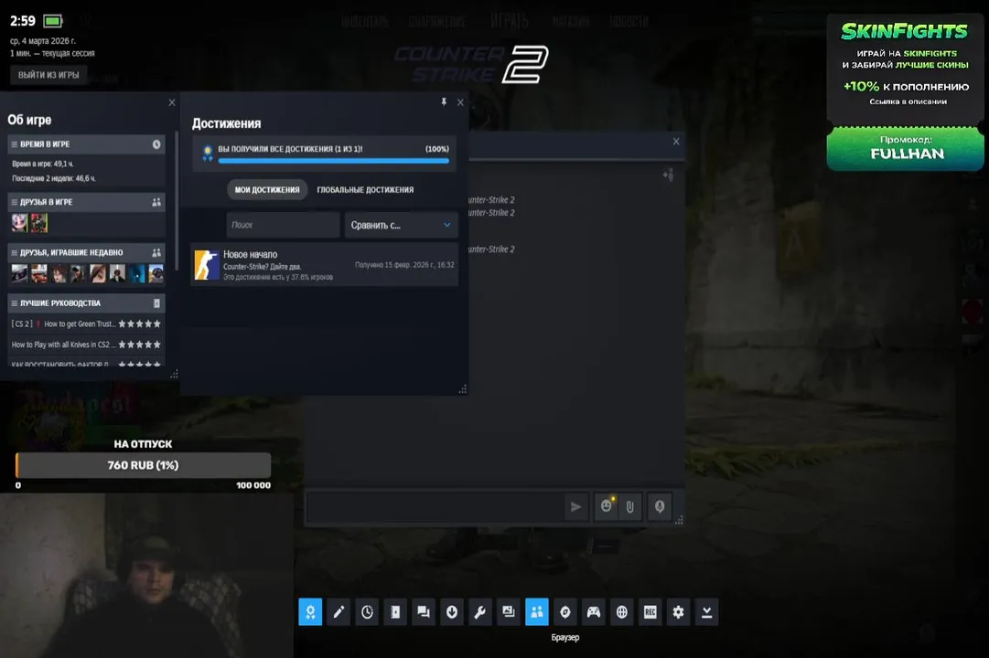Collapse the Друзья в игре section
Viewport: 989px width, 658px height.
(14, 202)
